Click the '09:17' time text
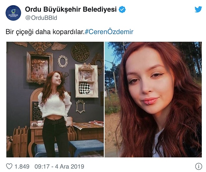The image size is (206, 172). (x=42, y=166)
